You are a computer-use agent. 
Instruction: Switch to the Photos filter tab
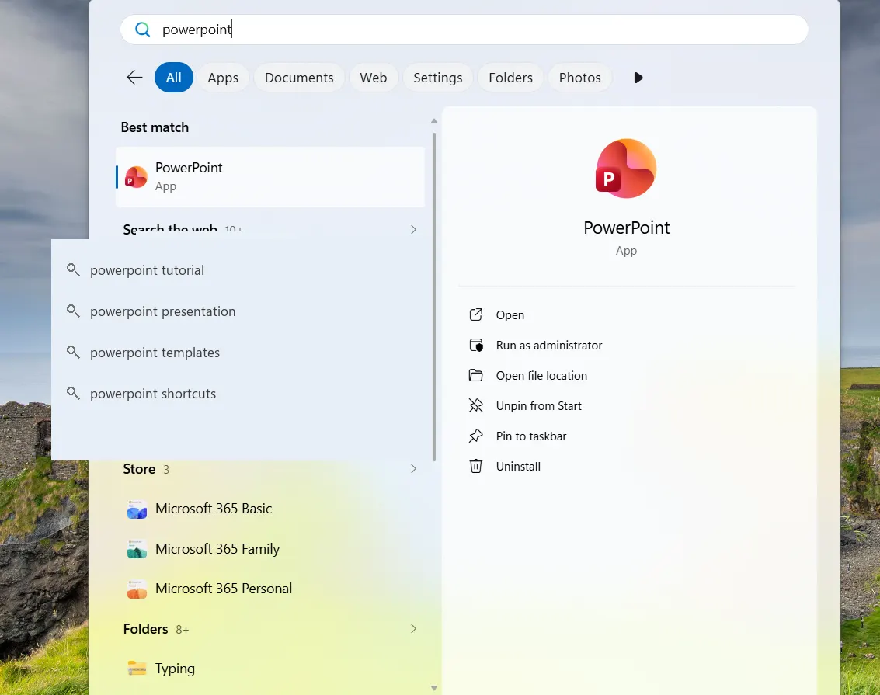coord(579,78)
